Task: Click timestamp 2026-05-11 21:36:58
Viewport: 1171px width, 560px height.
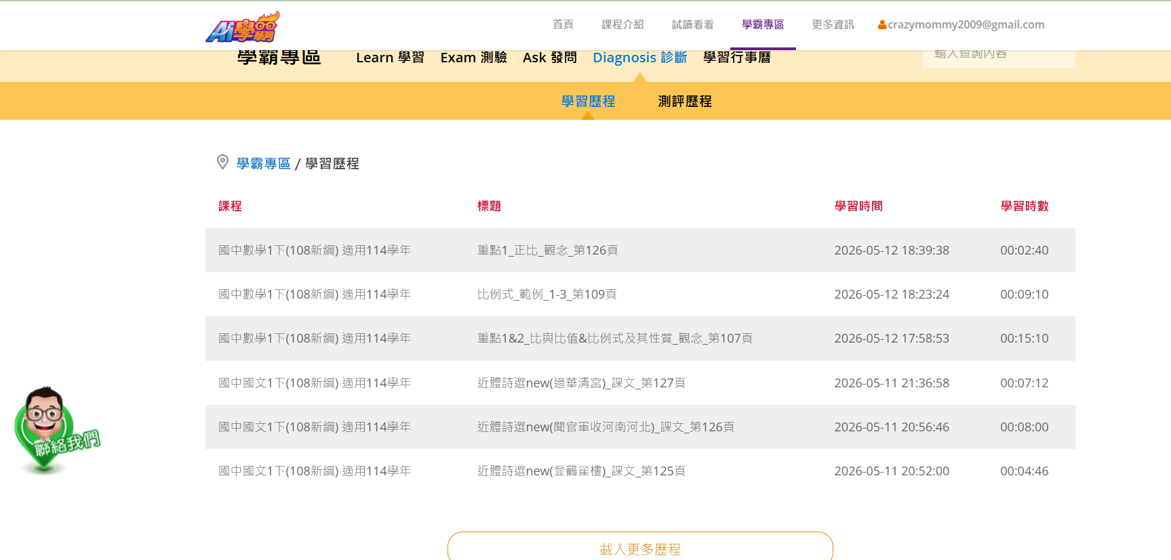Action: pyautogui.click(x=892, y=383)
